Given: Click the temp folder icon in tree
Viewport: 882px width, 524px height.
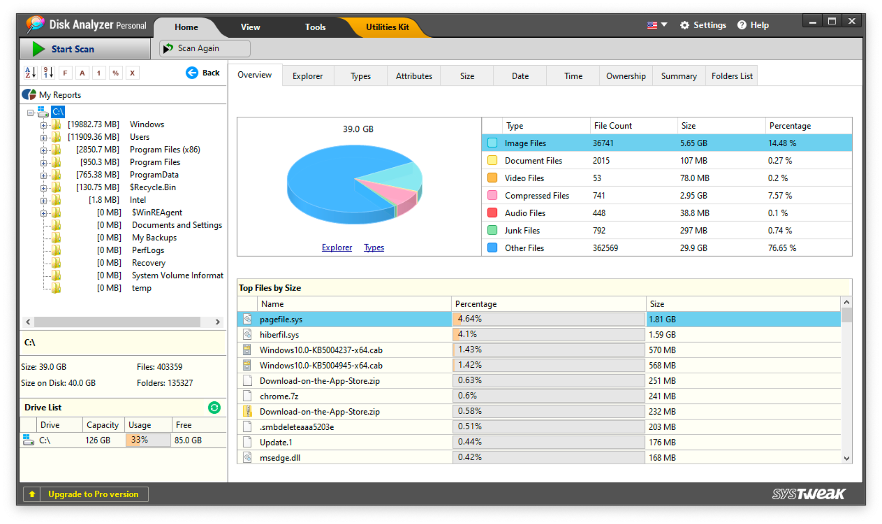Looking at the screenshot, I should coord(56,288).
